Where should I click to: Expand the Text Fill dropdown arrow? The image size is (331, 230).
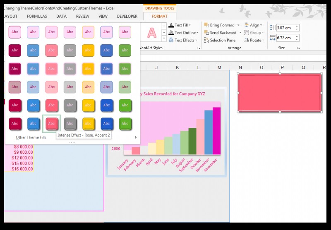[x=189, y=25]
